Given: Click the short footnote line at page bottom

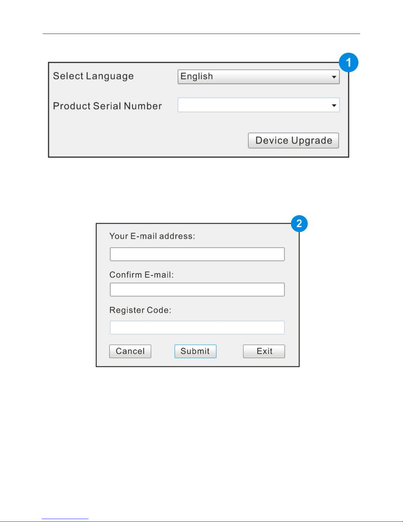Looking at the screenshot, I should [x=65, y=519].
